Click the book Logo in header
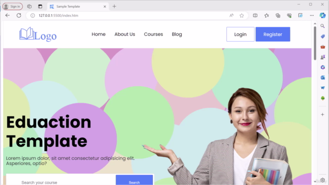 (38, 34)
